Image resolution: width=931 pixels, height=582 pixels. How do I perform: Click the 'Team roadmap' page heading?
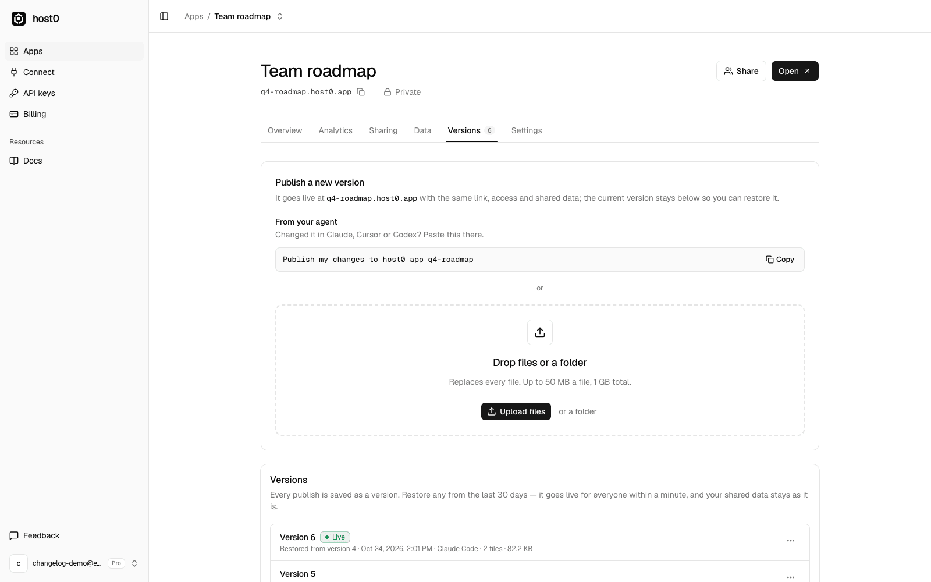[x=318, y=71]
